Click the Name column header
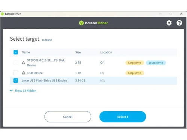The height and width of the screenshot is (140, 187). click(x=26, y=52)
